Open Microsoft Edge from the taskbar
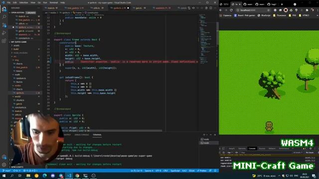The image size is (319, 179). coord(44,176)
